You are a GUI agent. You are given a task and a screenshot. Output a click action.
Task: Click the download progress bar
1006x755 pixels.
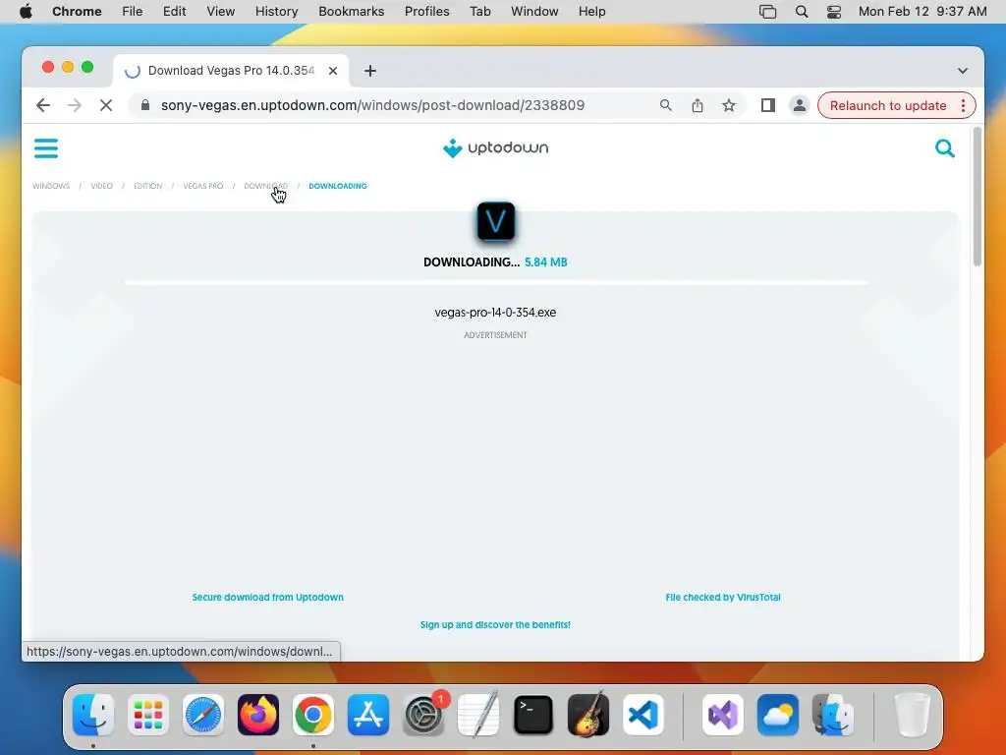point(495,282)
